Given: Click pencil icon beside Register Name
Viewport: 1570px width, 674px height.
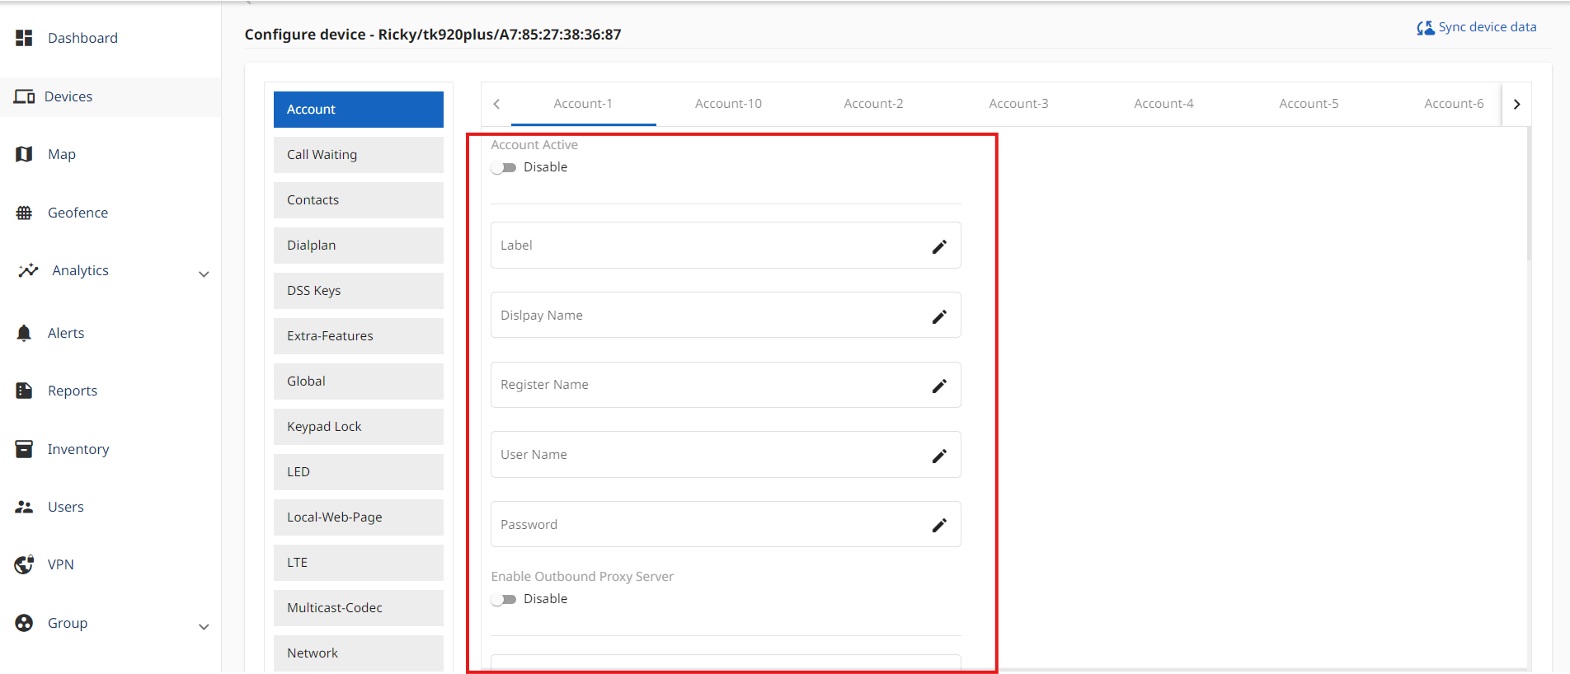Looking at the screenshot, I should point(939,386).
